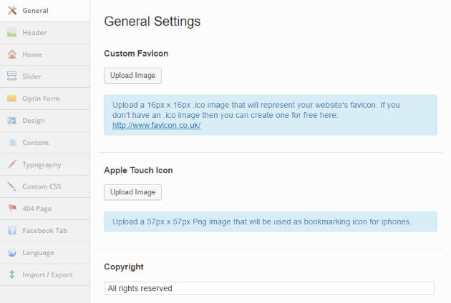Click the Facebook Tab logo icon
This screenshot has width=451, height=303.
(11, 230)
